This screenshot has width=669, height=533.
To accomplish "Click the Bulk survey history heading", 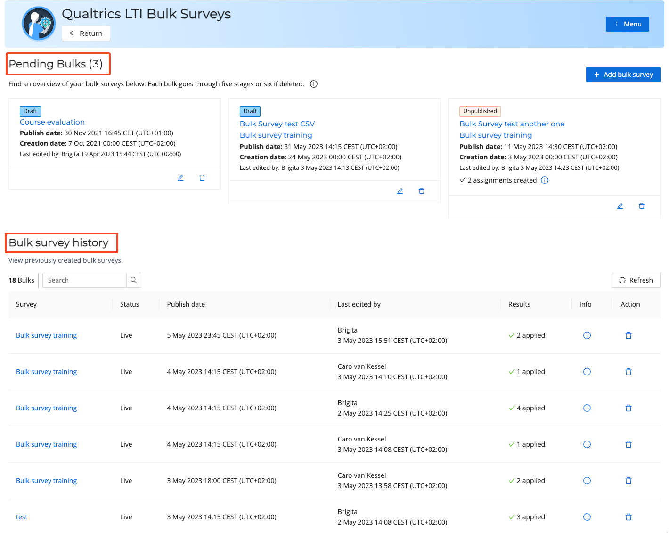I will 58,242.
